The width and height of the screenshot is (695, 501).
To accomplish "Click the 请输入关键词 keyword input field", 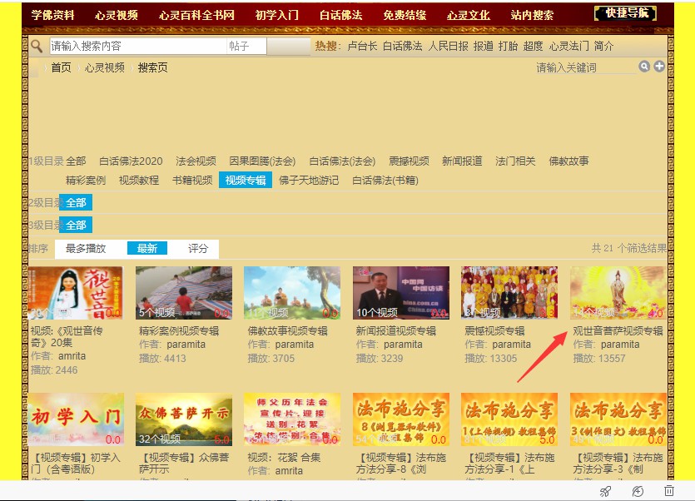I will coord(585,67).
